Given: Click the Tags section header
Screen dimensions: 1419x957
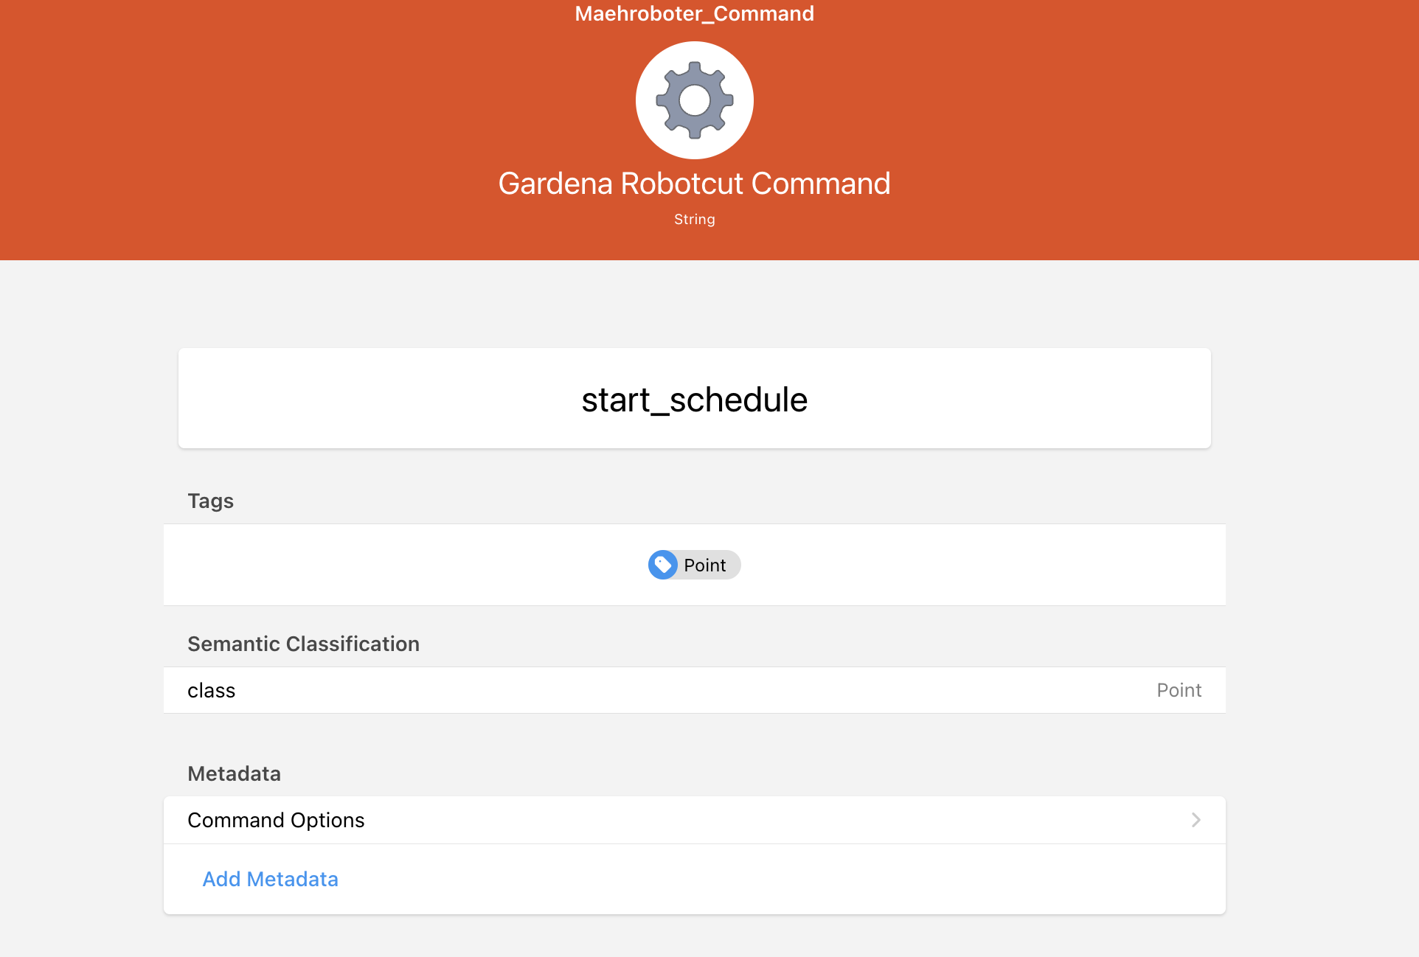Looking at the screenshot, I should 210,501.
